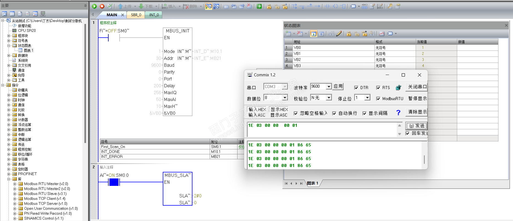Open the 波特率 baud rate dropdown

tap(329, 86)
